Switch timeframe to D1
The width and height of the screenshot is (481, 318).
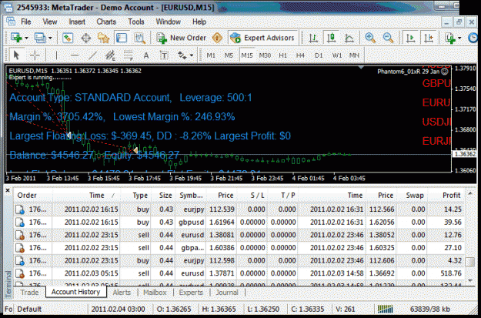(x=319, y=55)
